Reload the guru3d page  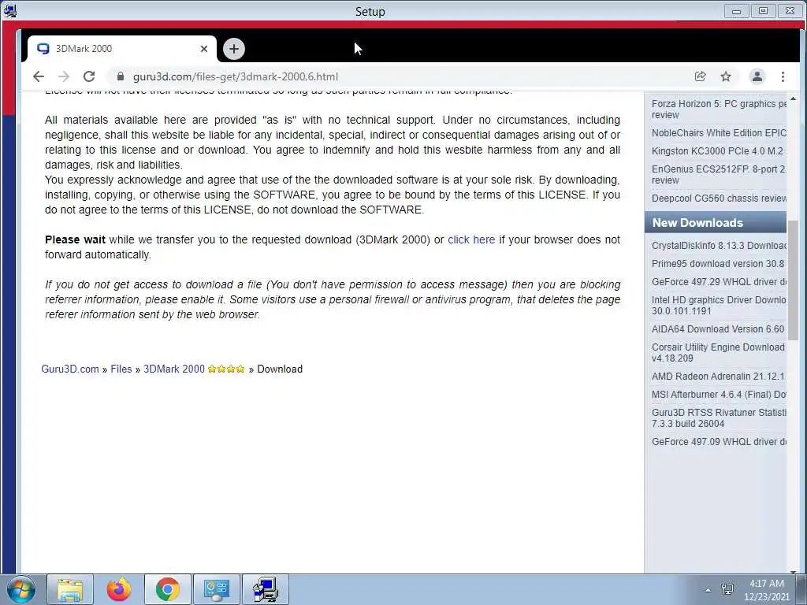click(89, 76)
